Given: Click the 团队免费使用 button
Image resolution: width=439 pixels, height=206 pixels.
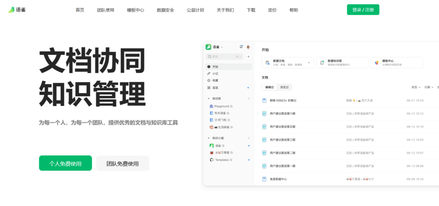Looking at the screenshot, I should (x=123, y=163).
